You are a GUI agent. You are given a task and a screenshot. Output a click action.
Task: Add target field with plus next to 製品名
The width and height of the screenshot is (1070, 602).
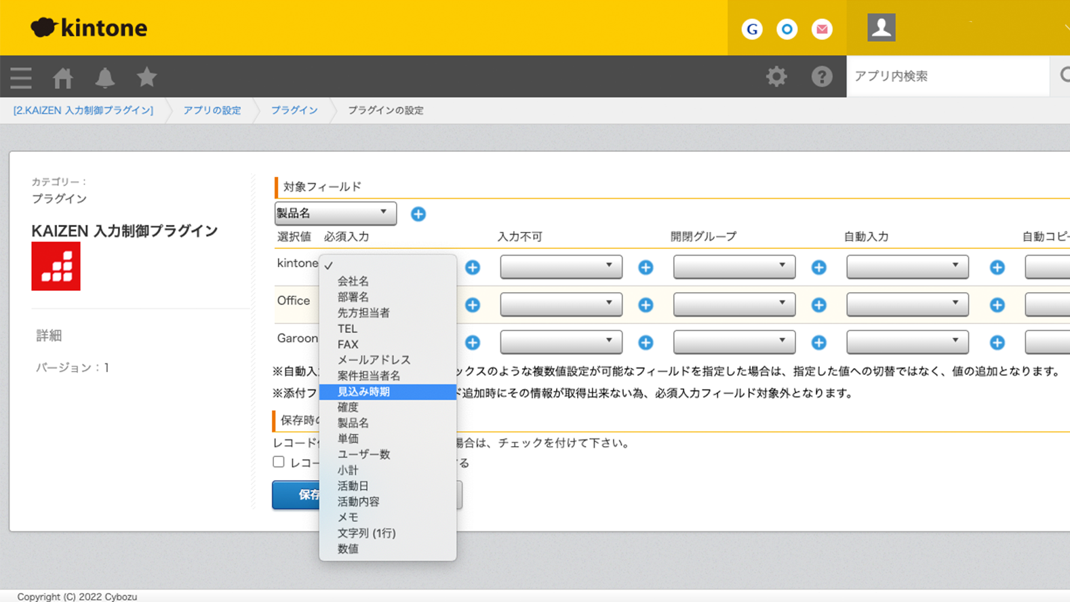(418, 214)
